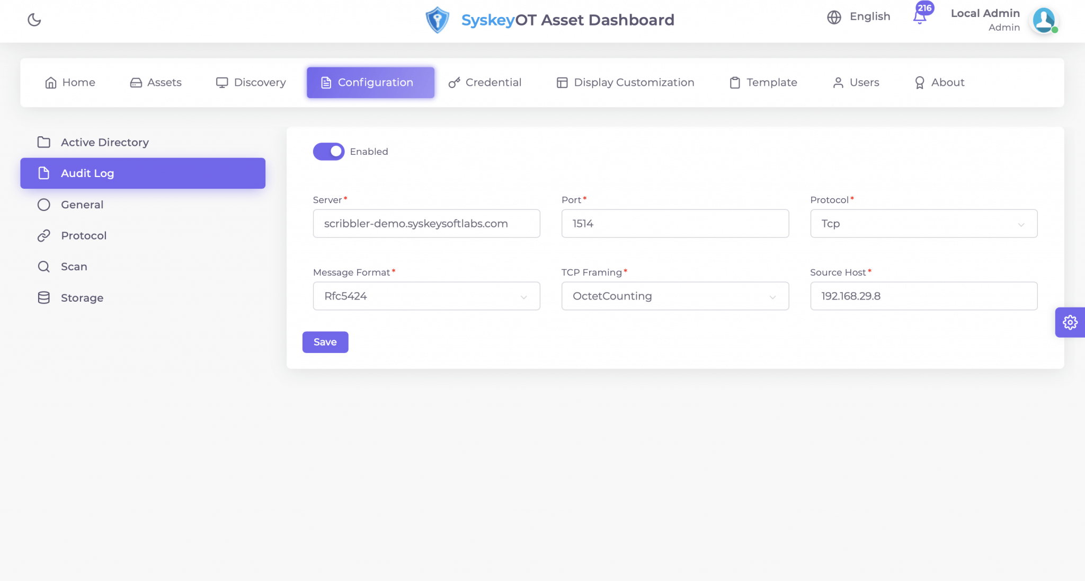The image size is (1085, 581).
Task: Expand the Message Format dropdown showing Rfc5424
Action: [x=426, y=296]
